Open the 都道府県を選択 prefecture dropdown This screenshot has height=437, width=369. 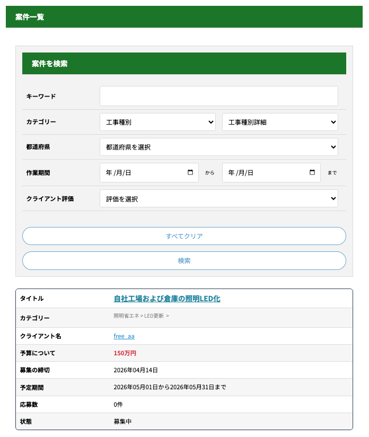[218, 147]
